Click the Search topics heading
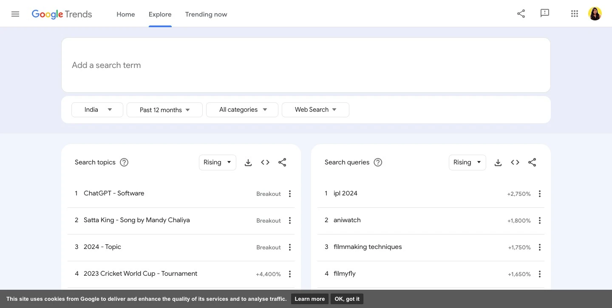This screenshot has width=612, height=308. [95, 162]
